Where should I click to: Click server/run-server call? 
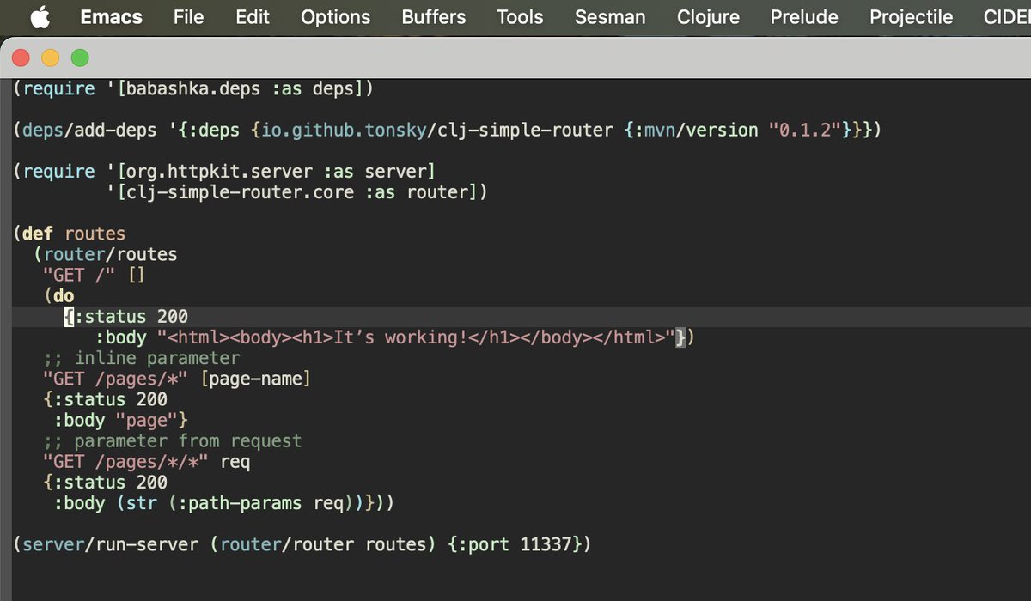(x=111, y=544)
